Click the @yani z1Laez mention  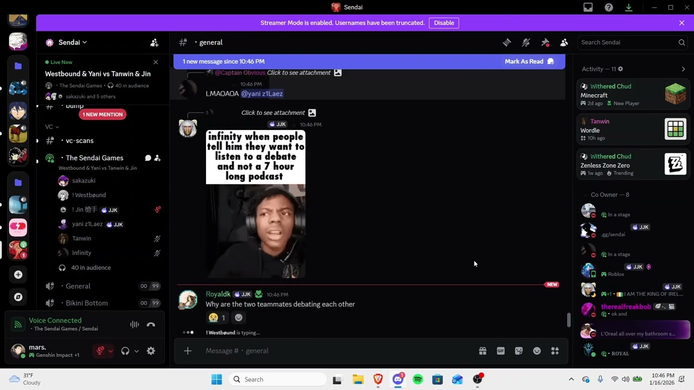[x=262, y=94]
